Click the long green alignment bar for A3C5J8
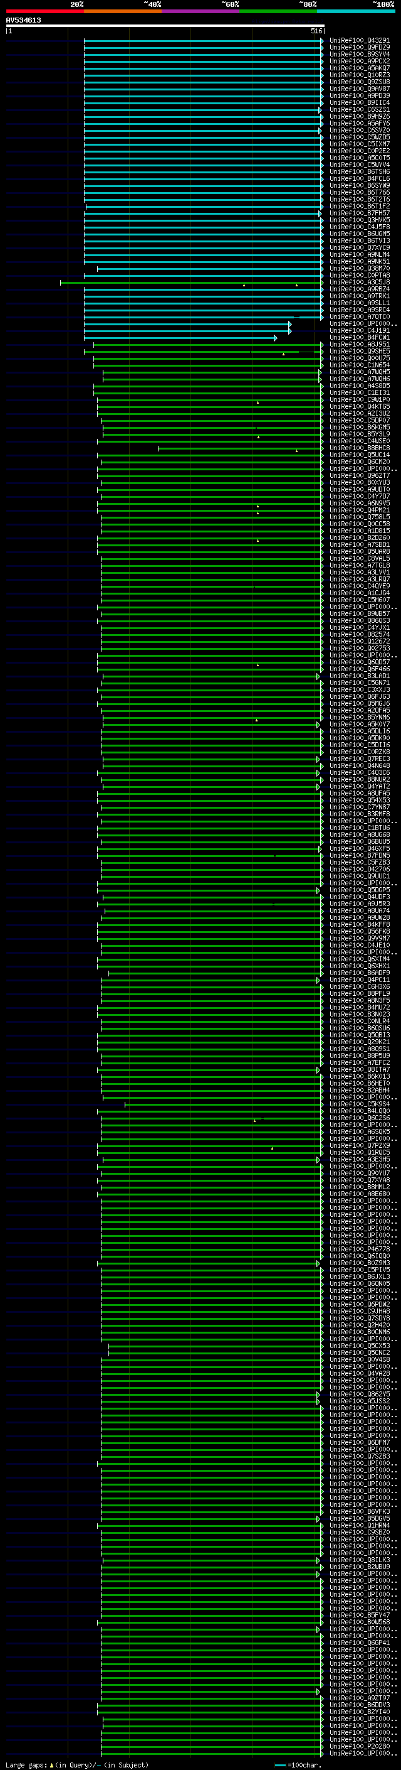 (x=192, y=283)
